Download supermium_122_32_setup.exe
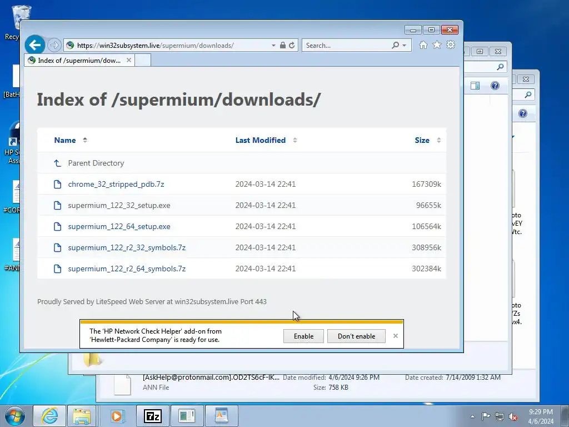Screen dimensions: 569x427 pyautogui.click(x=119, y=205)
